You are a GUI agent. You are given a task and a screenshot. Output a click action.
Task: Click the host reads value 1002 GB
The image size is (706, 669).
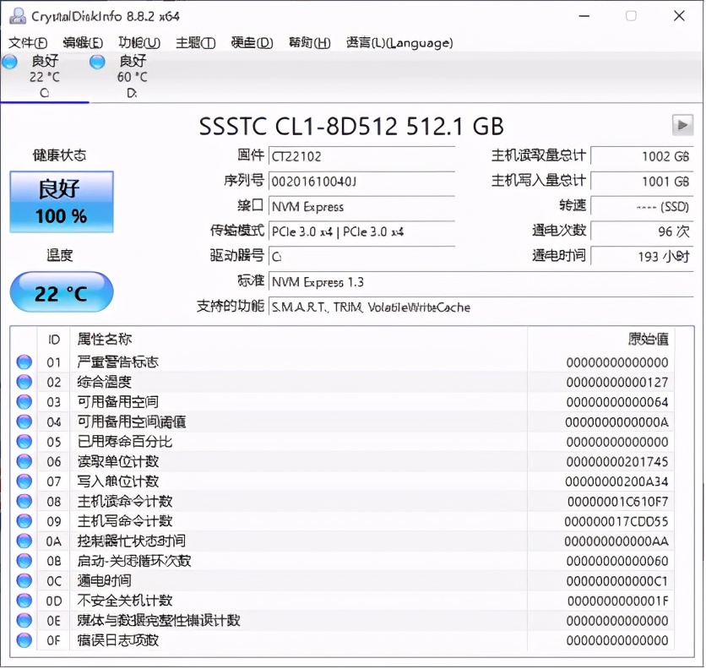pyautogui.click(x=642, y=156)
